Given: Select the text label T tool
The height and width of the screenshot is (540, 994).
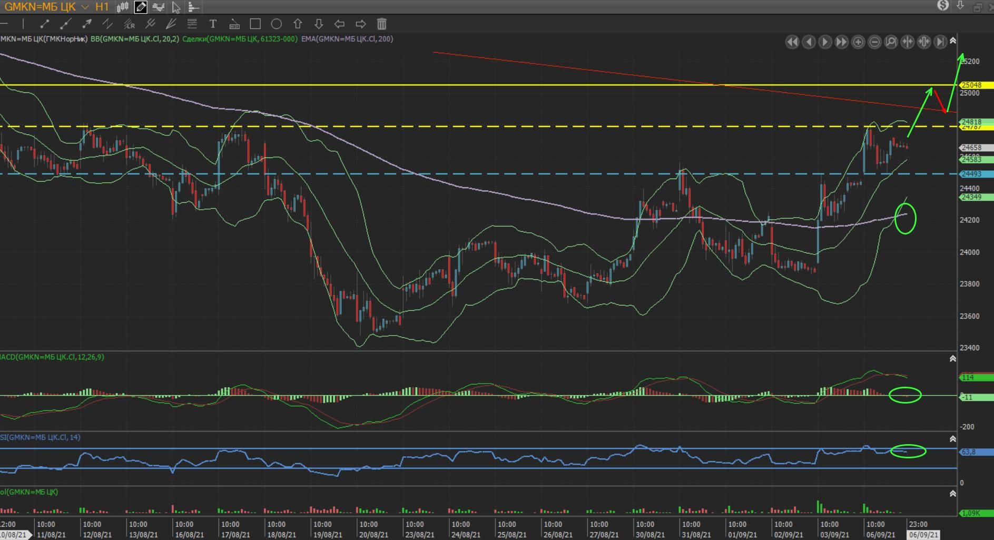Looking at the screenshot, I should [x=213, y=24].
